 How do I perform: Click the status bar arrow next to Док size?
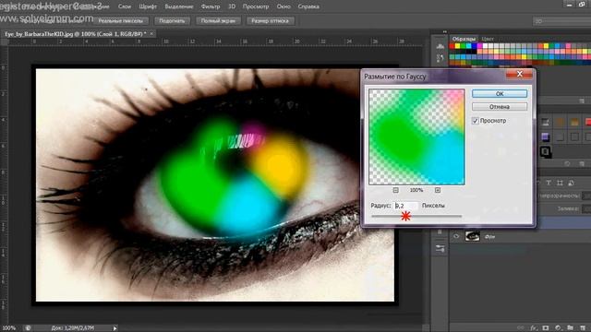(x=115, y=328)
